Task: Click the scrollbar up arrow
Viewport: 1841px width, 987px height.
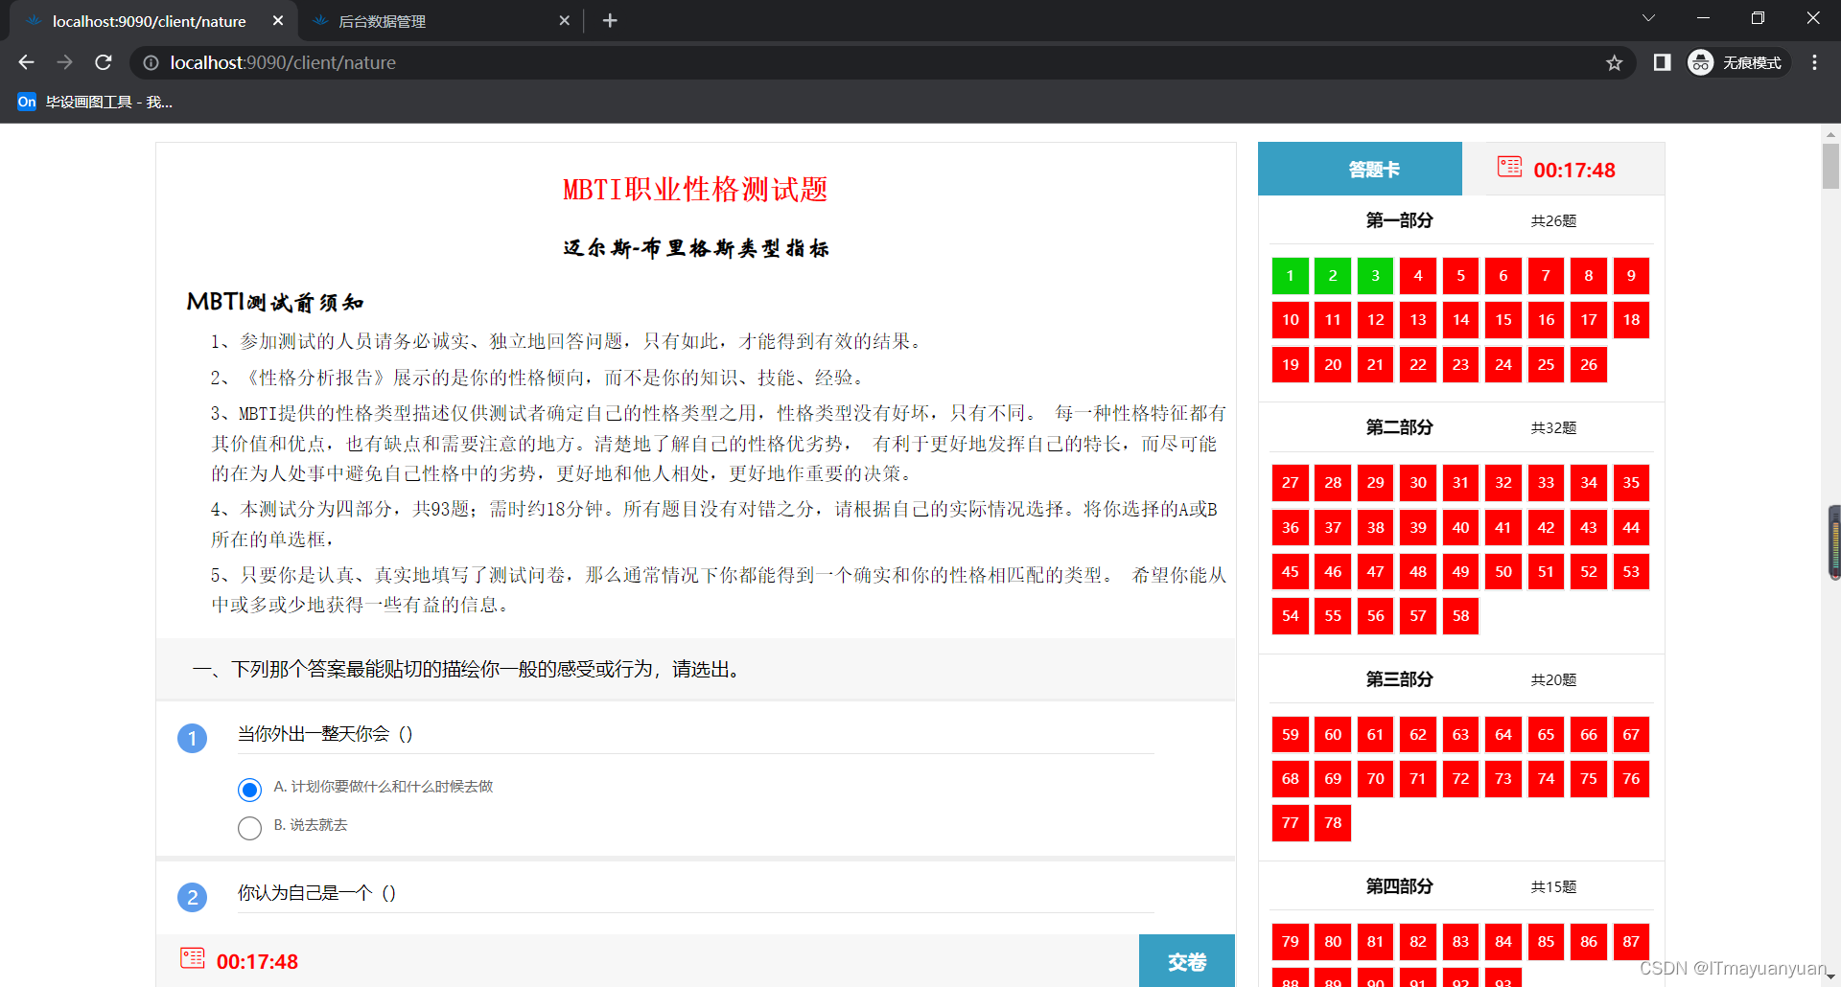Action: pos(1830,133)
